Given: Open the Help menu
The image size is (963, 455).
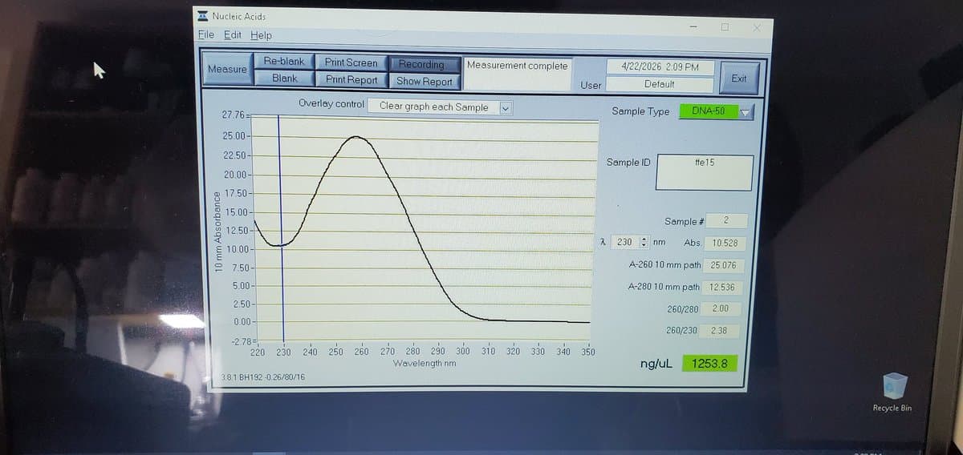Looking at the screenshot, I should (261, 35).
